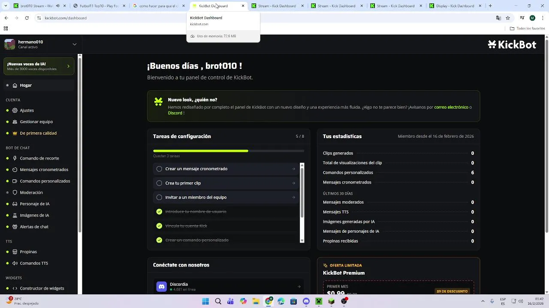This screenshot has height=308, width=549.
Task: Click the Google Translate icon in address bar
Action: [x=498, y=18]
